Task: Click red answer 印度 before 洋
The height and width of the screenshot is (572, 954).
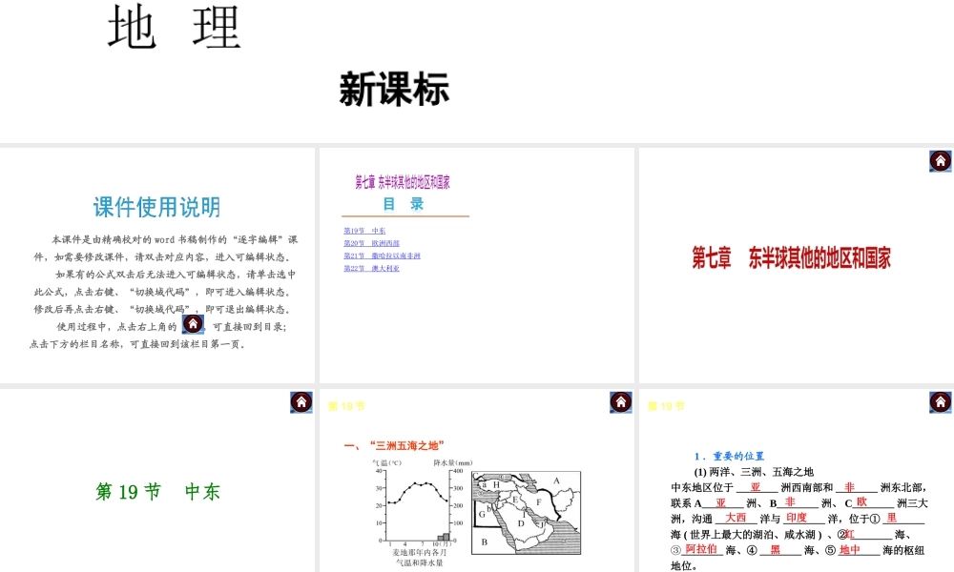Action: (x=797, y=518)
